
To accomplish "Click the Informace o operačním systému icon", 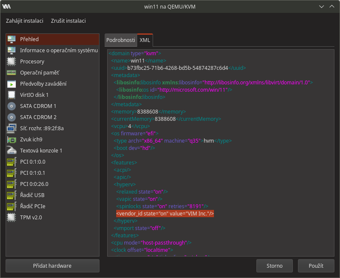I will [x=12, y=50].
